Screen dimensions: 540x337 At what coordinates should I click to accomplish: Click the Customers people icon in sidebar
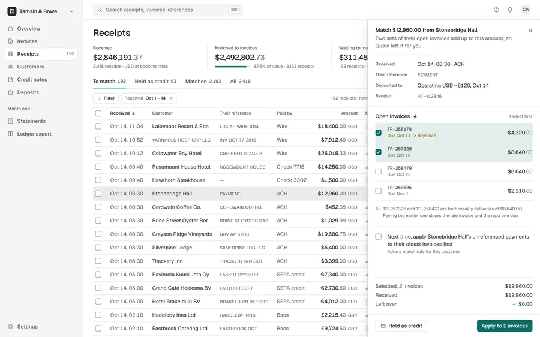click(10, 67)
